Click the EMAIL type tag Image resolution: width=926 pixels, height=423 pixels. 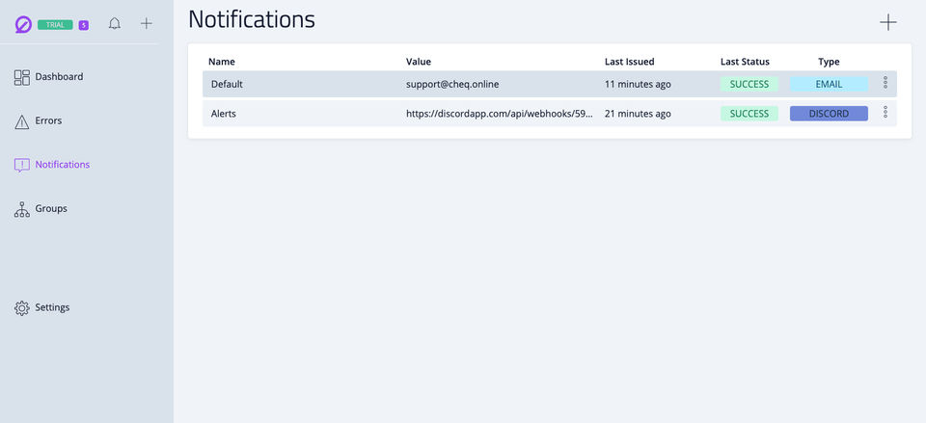829,84
